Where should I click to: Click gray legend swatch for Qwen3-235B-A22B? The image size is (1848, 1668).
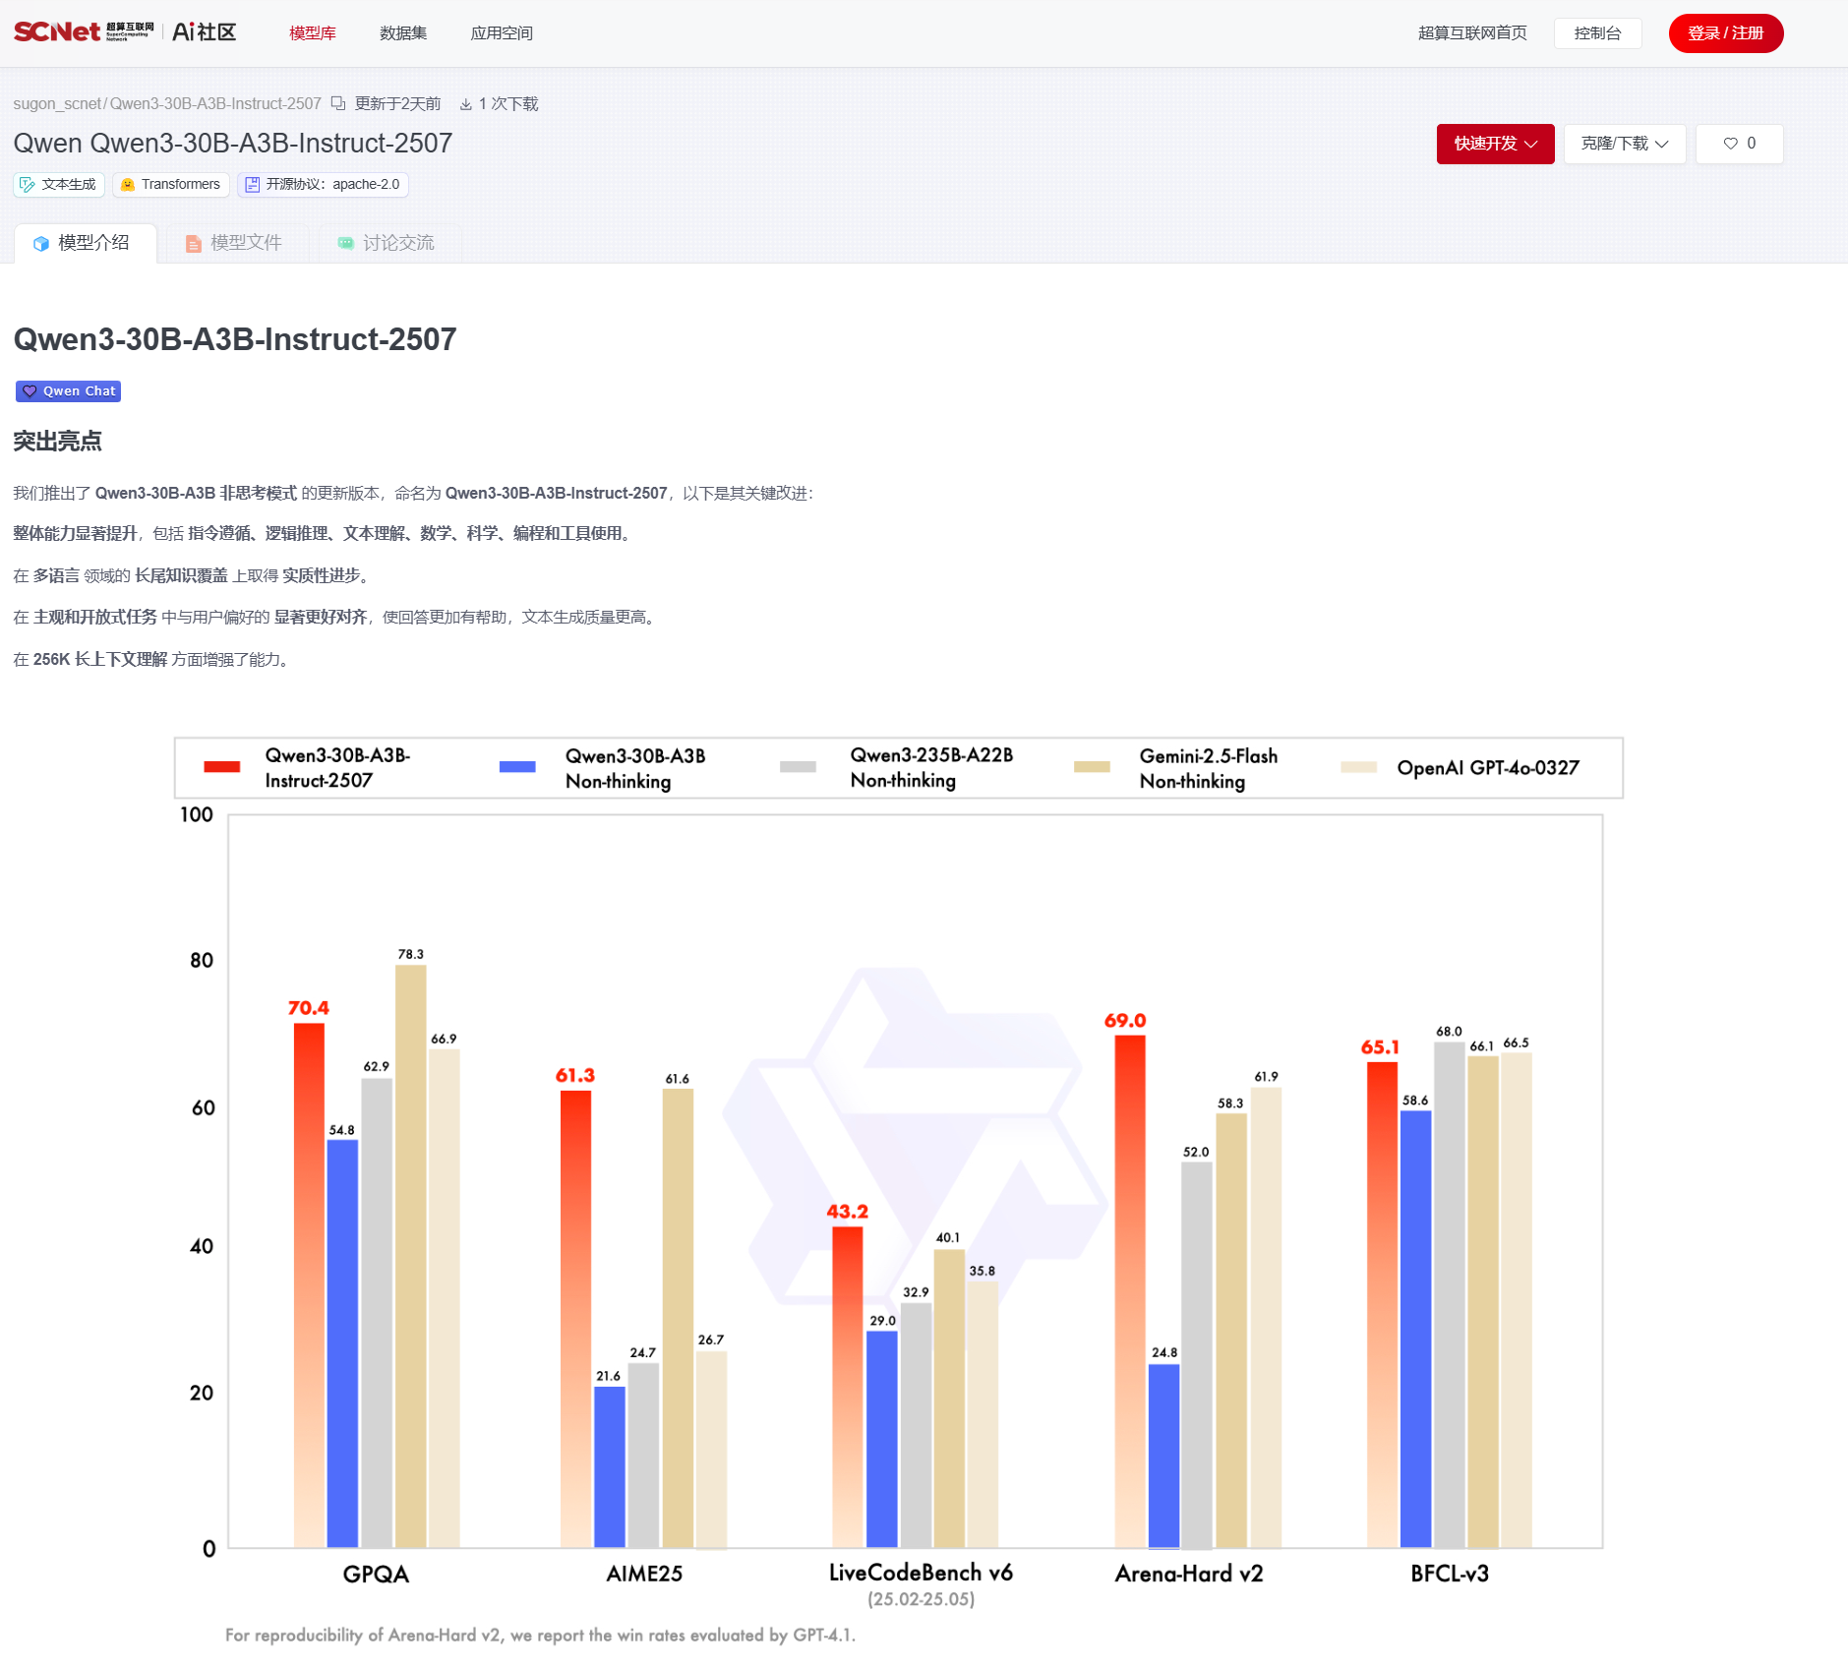coord(798,767)
